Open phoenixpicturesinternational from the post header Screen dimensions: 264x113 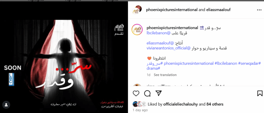[172, 10]
